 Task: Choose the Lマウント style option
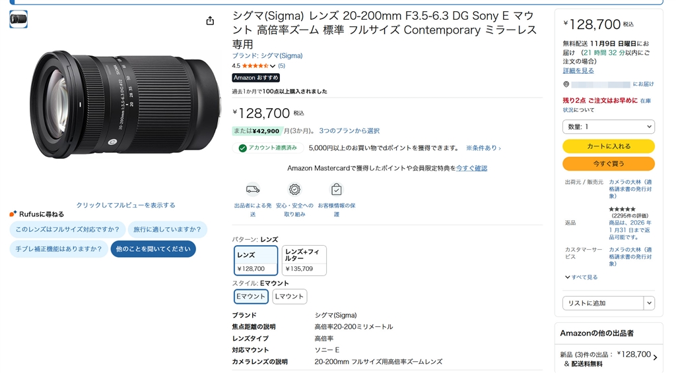[x=289, y=297]
